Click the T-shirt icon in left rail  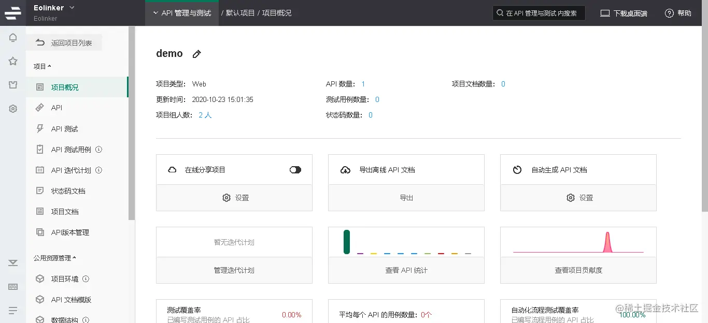click(x=13, y=85)
